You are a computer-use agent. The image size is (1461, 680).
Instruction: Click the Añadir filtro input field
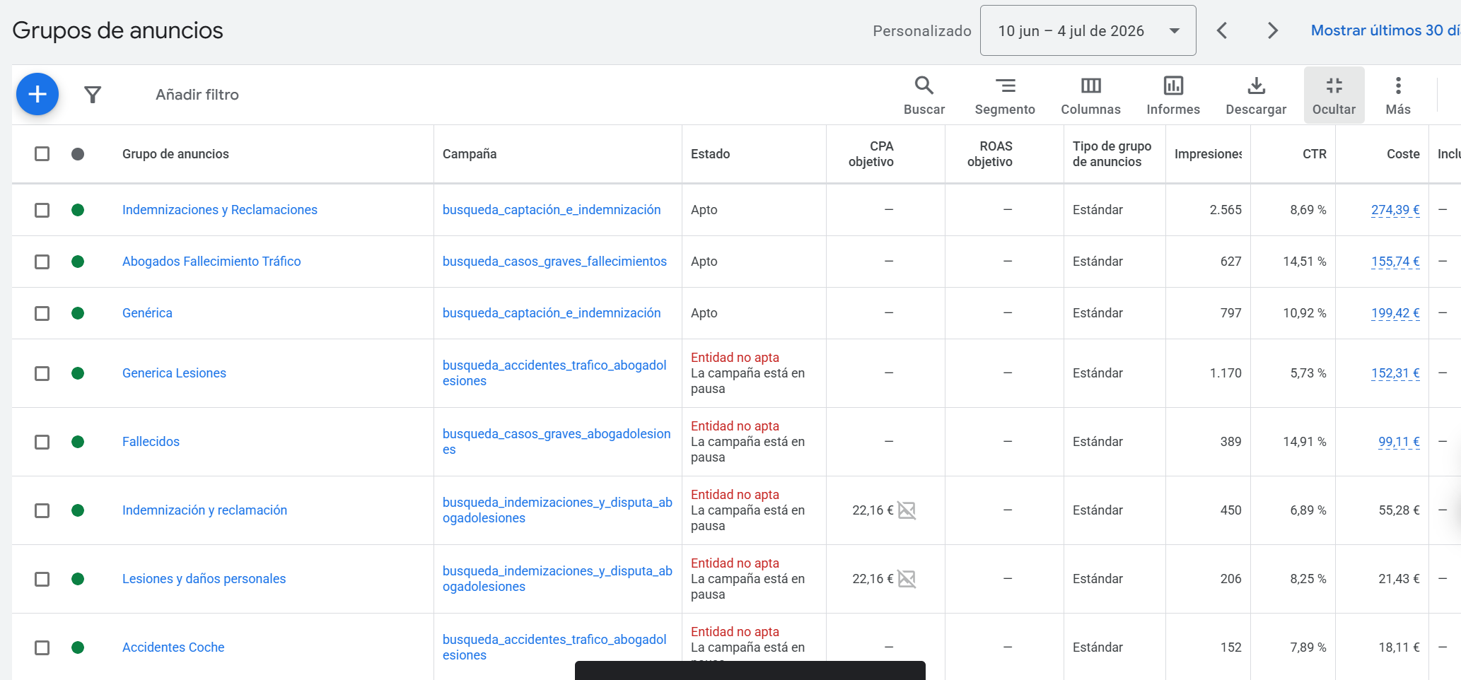click(197, 95)
